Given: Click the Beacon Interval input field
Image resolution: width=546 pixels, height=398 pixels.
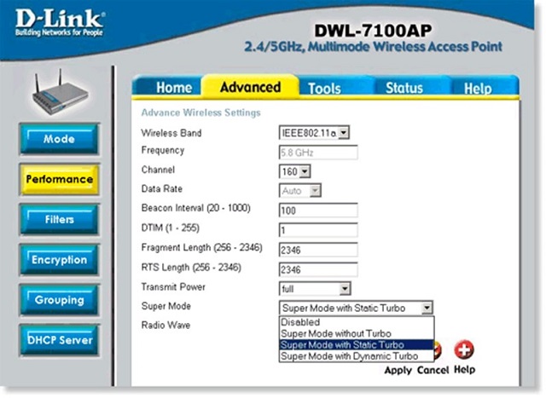Looking at the screenshot, I should pyautogui.click(x=317, y=210).
